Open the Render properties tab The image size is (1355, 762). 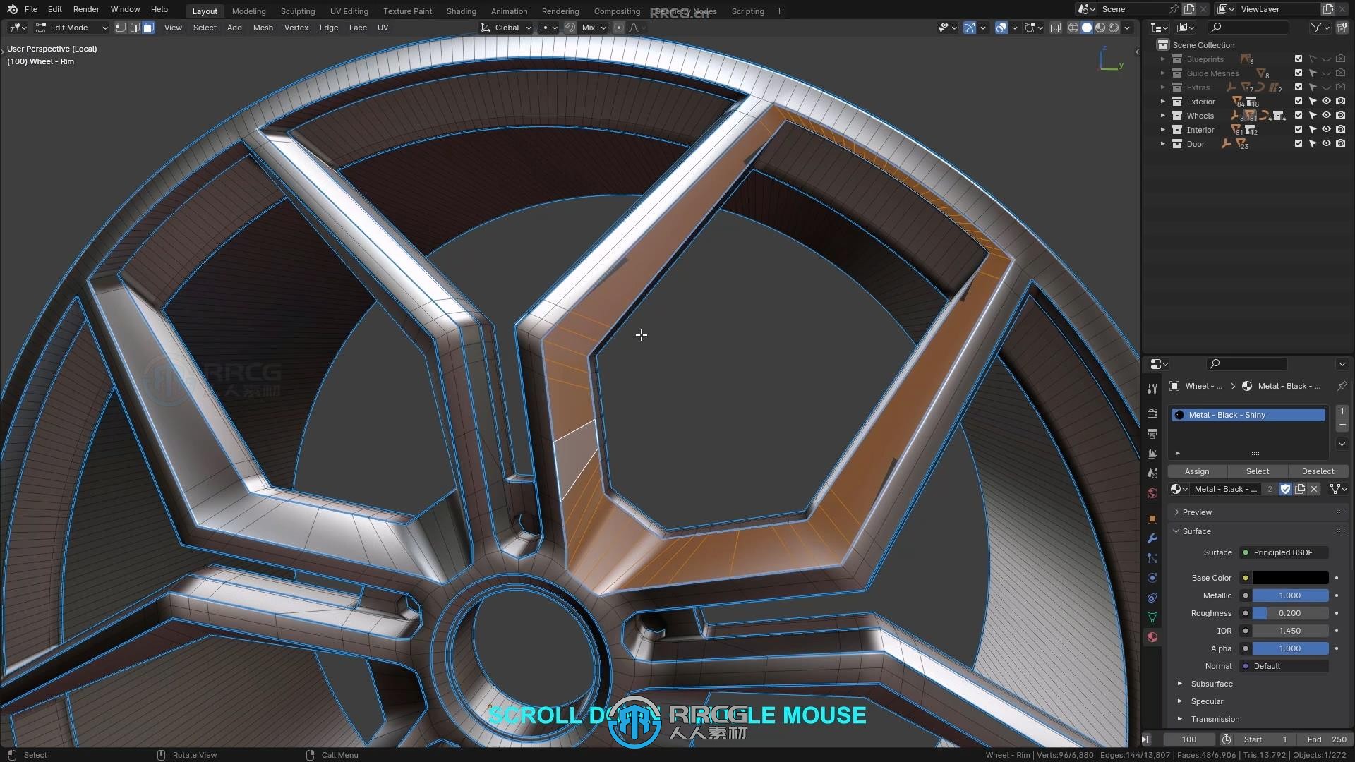[1152, 414]
